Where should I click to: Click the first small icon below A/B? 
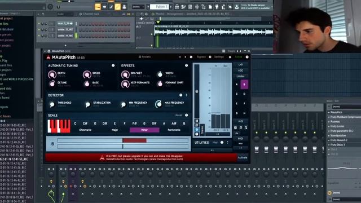tap(236, 127)
